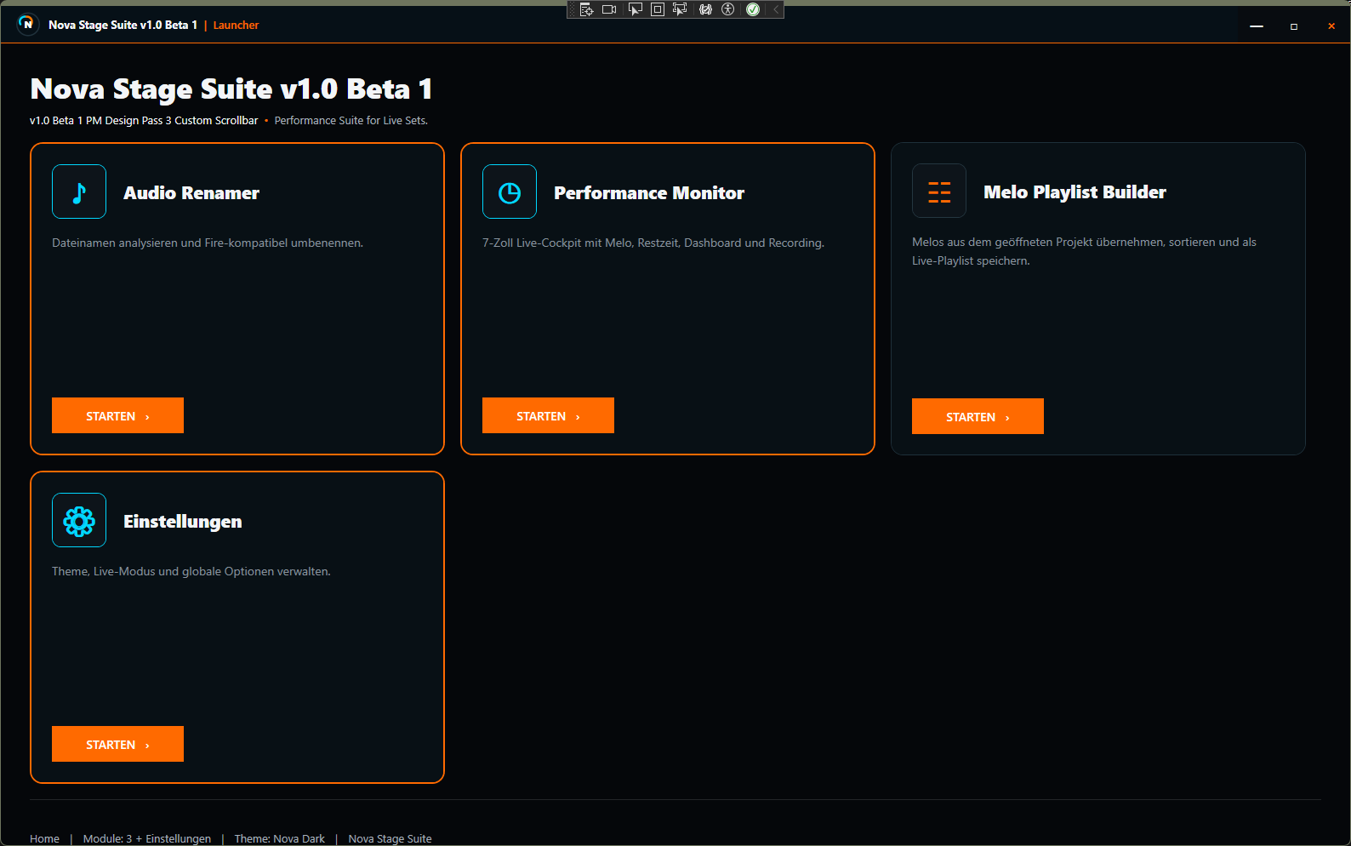Click the Audio Renamer music note icon
Viewport: 1351px width, 846px height.
click(79, 191)
